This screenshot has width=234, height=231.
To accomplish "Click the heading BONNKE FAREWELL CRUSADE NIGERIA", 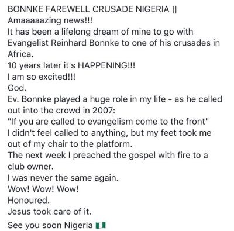I will [x=88, y=9].
